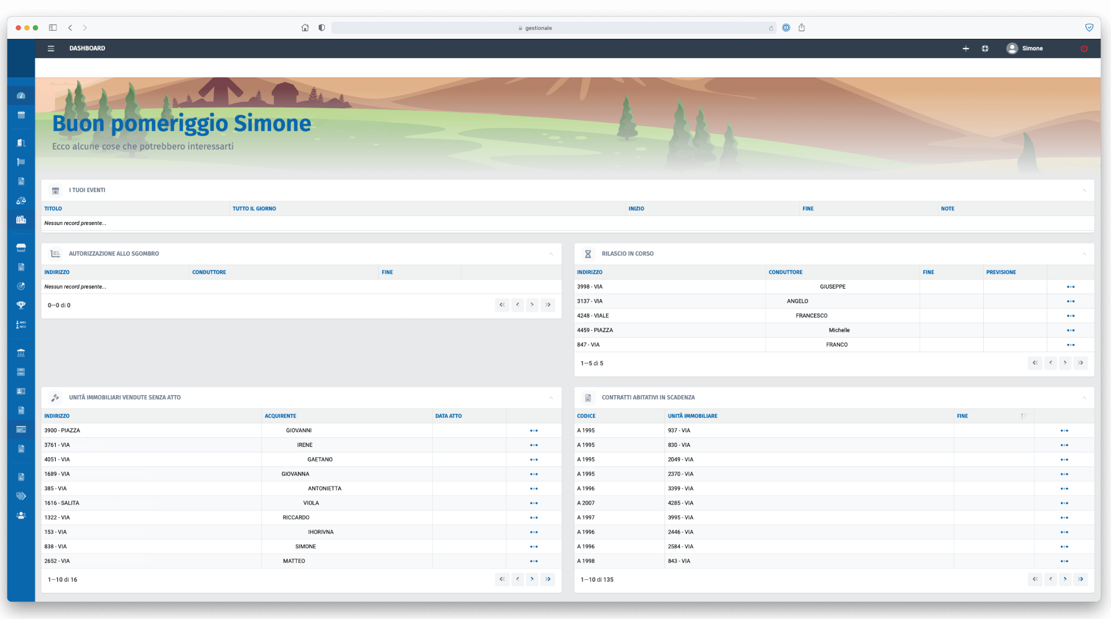Open the balance scale icon in sidebar
The width and height of the screenshot is (1111, 619).
[x=21, y=200]
